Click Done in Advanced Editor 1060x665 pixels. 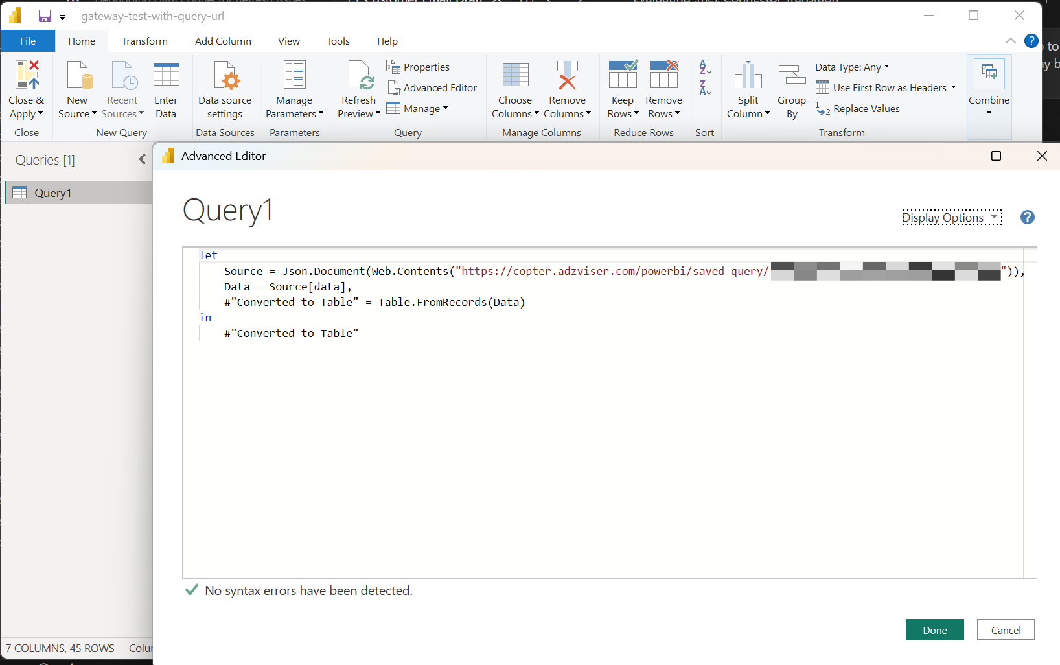pos(935,630)
